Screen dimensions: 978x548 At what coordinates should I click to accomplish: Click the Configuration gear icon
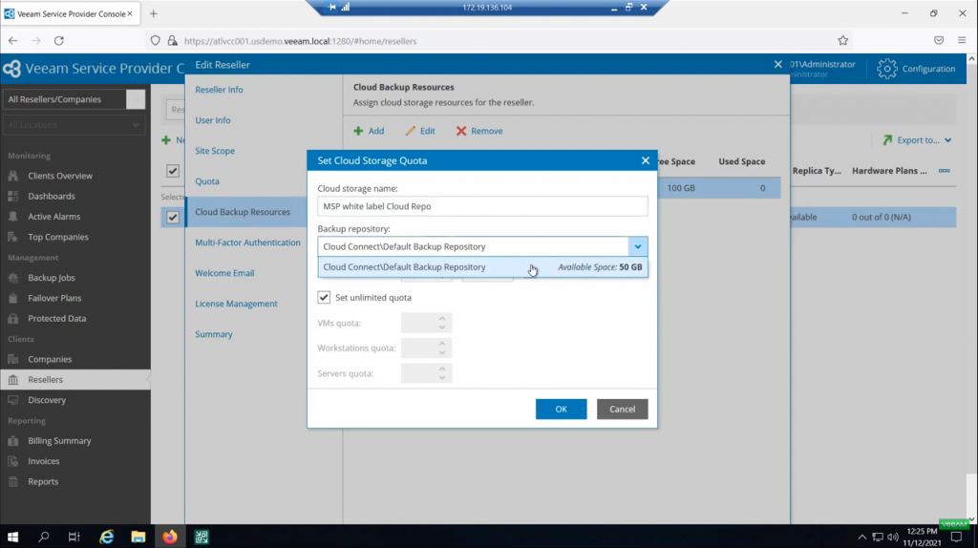886,69
